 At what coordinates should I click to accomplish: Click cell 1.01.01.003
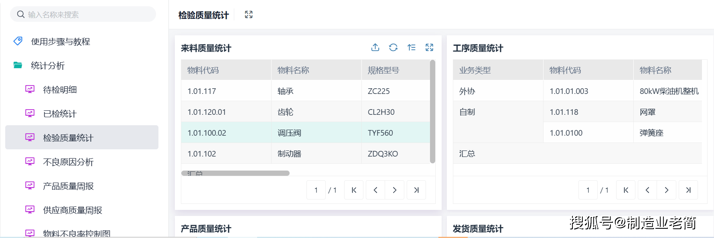[x=588, y=91]
